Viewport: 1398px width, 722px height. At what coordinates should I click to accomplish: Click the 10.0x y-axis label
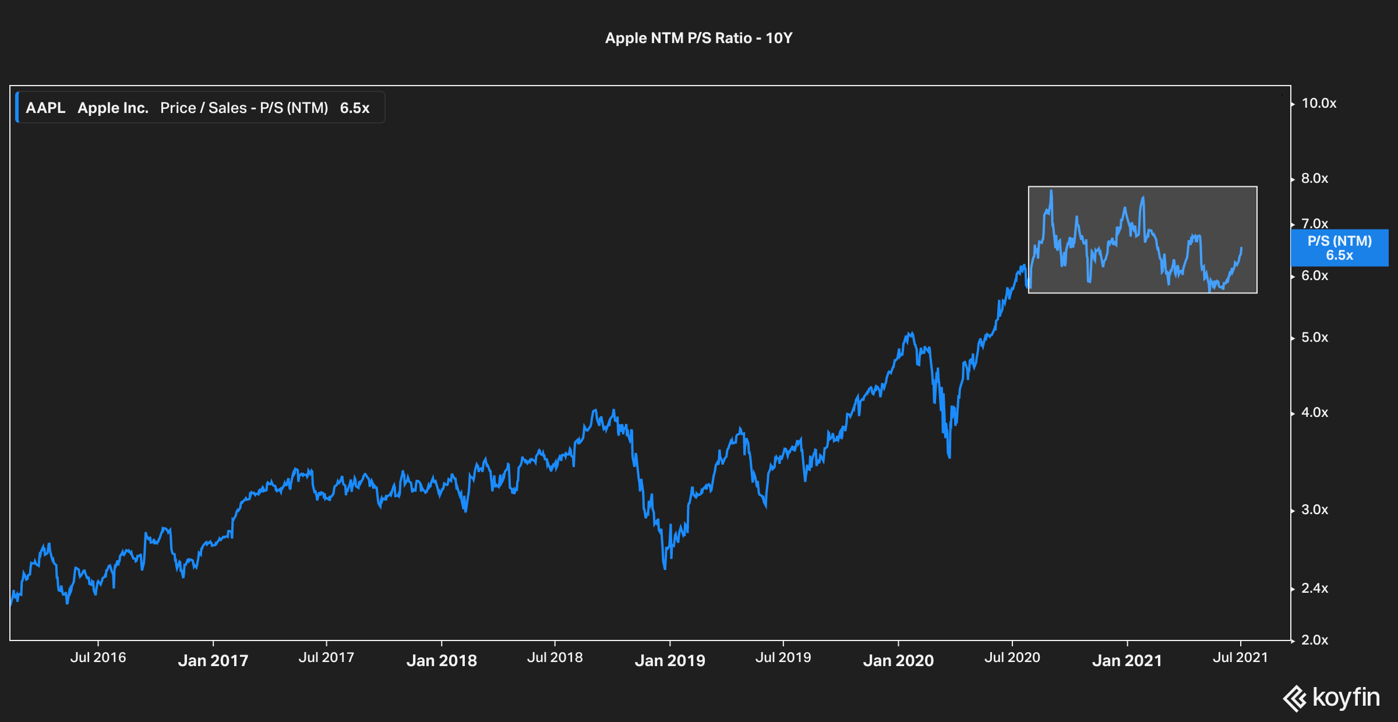click(1319, 104)
